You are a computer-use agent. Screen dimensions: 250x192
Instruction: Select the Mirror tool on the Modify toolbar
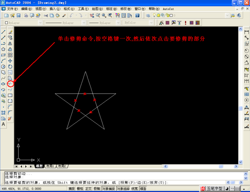[x=10, y=44]
